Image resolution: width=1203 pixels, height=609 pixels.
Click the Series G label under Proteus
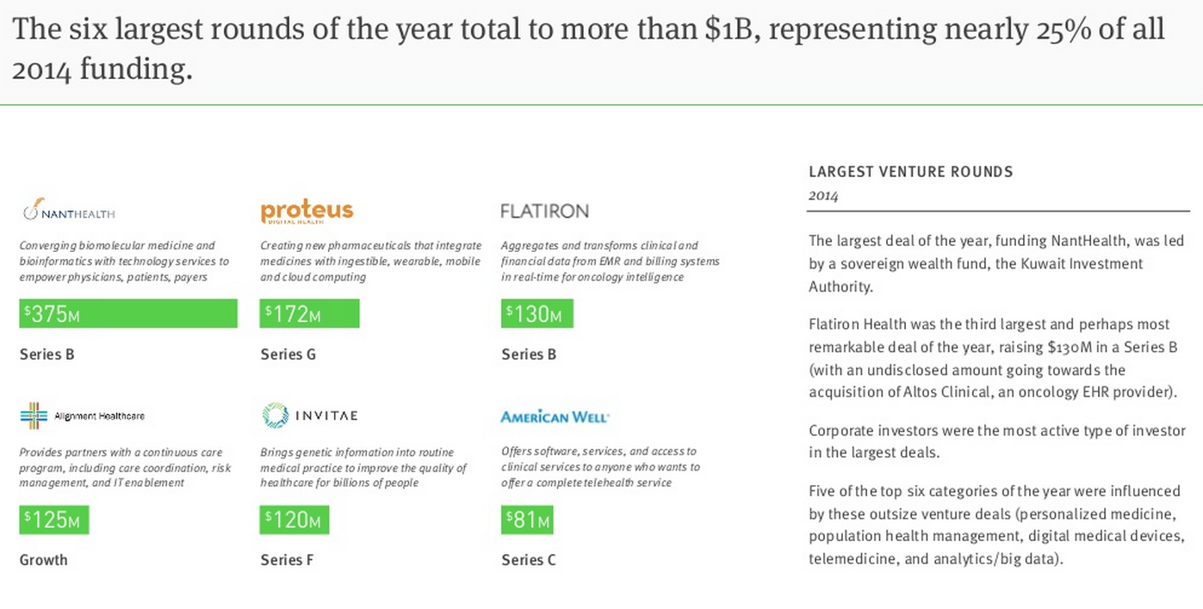click(x=288, y=354)
